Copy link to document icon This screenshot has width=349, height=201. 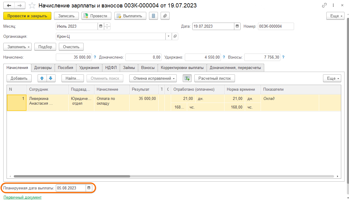[325, 5]
